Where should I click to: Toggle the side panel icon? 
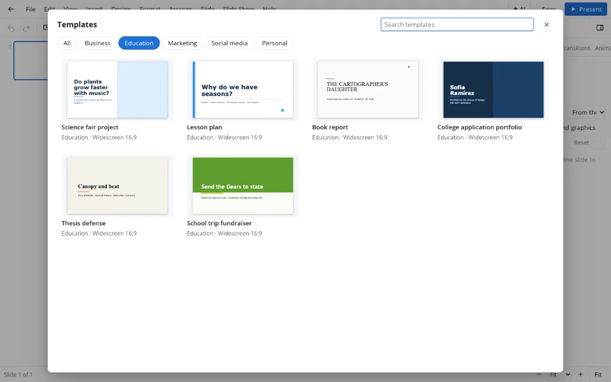[600, 27]
